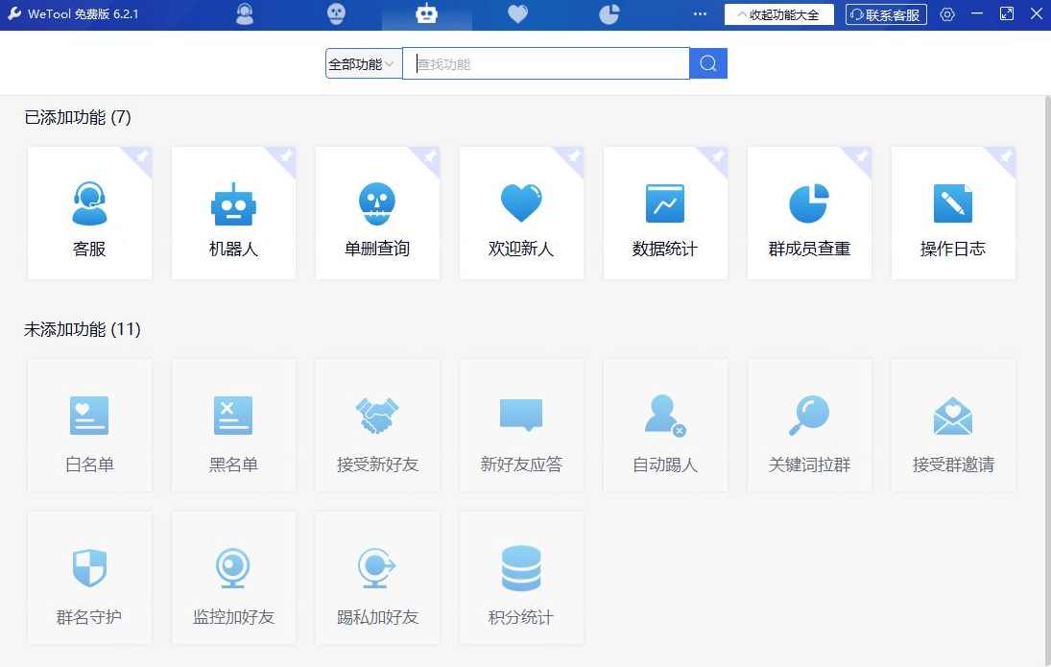Click the 联系客服 button
This screenshot has height=667, width=1051.
[884, 13]
